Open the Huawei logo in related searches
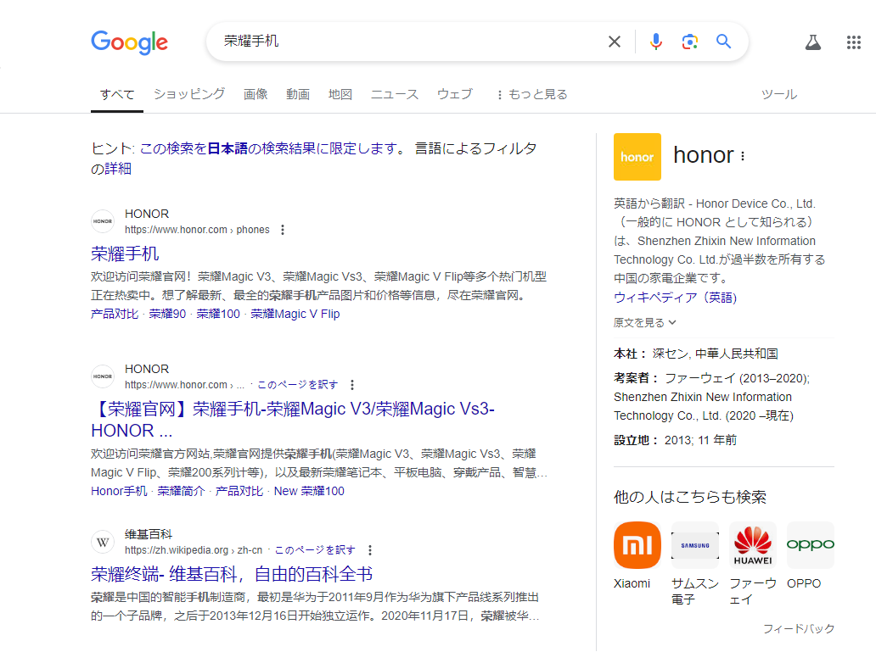The height and width of the screenshot is (652, 876). (753, 545)
